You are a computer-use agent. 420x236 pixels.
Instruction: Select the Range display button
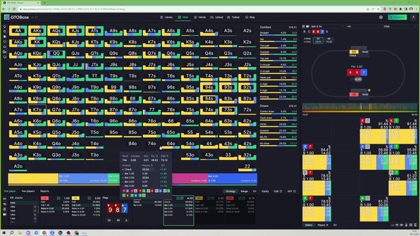point(244,191)
